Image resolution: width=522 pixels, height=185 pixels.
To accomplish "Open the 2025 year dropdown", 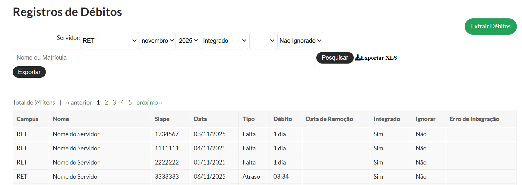I will click(188, 41).
